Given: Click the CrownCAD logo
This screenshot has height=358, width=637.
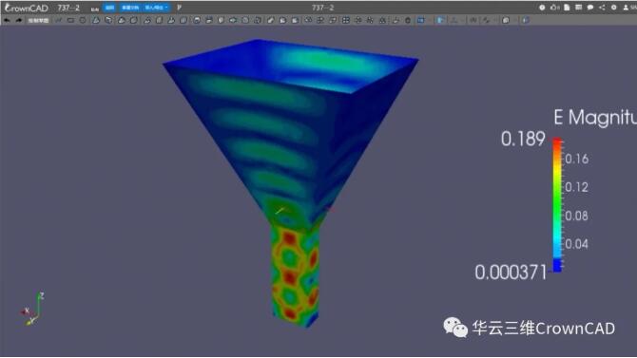Looking at the screenshot, I should (26, 8).
